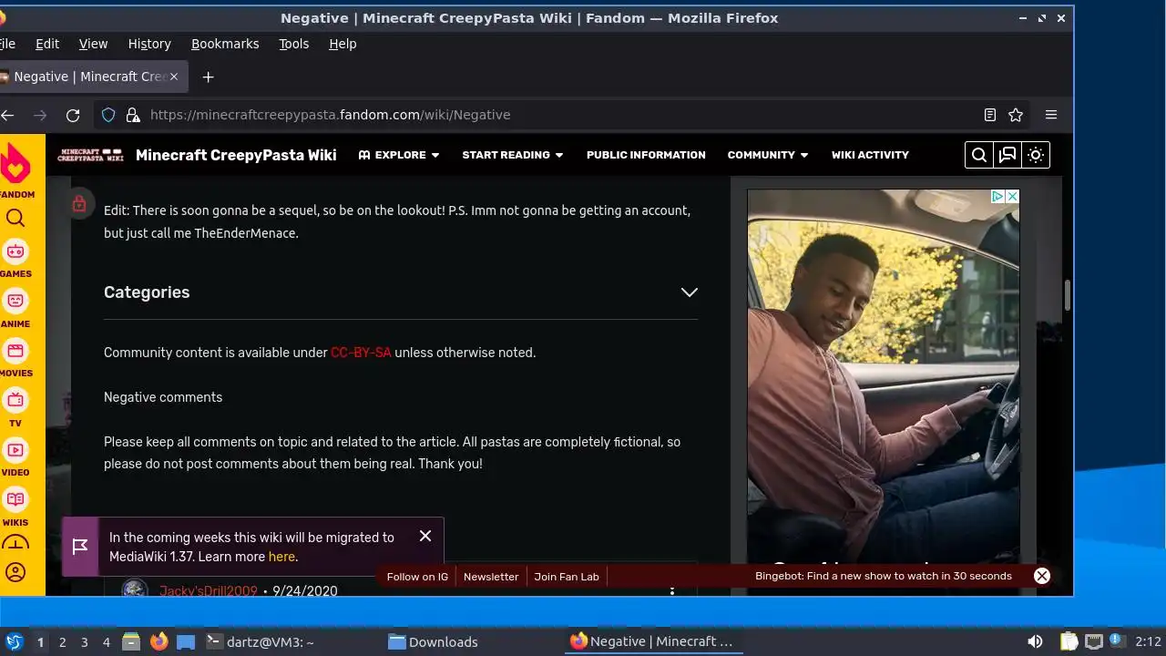Click the Newsletter link
The width and height of the screenshot is (1166, 656).
click(491, 577)
